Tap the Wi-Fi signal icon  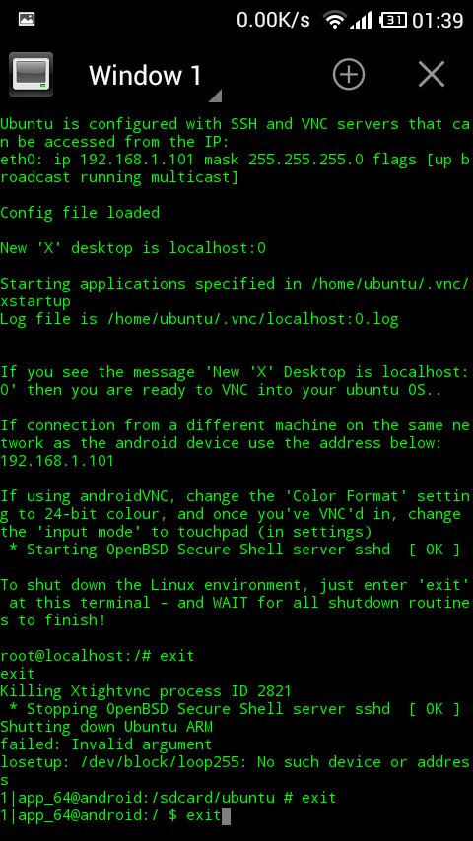tap(334, 20)
